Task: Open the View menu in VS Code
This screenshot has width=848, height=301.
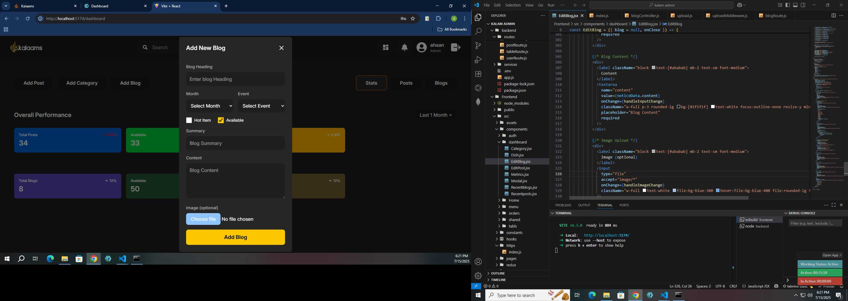Action: click(529, 5)
